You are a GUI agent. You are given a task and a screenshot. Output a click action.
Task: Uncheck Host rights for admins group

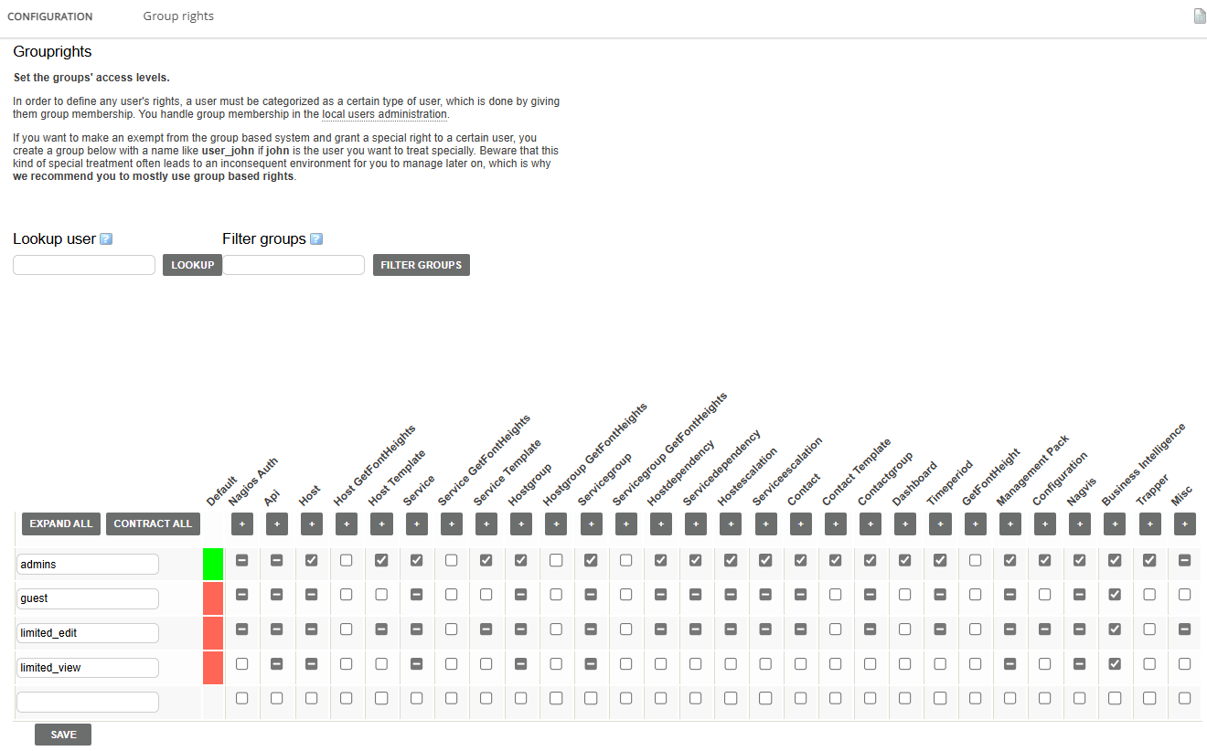coord(312,560)
